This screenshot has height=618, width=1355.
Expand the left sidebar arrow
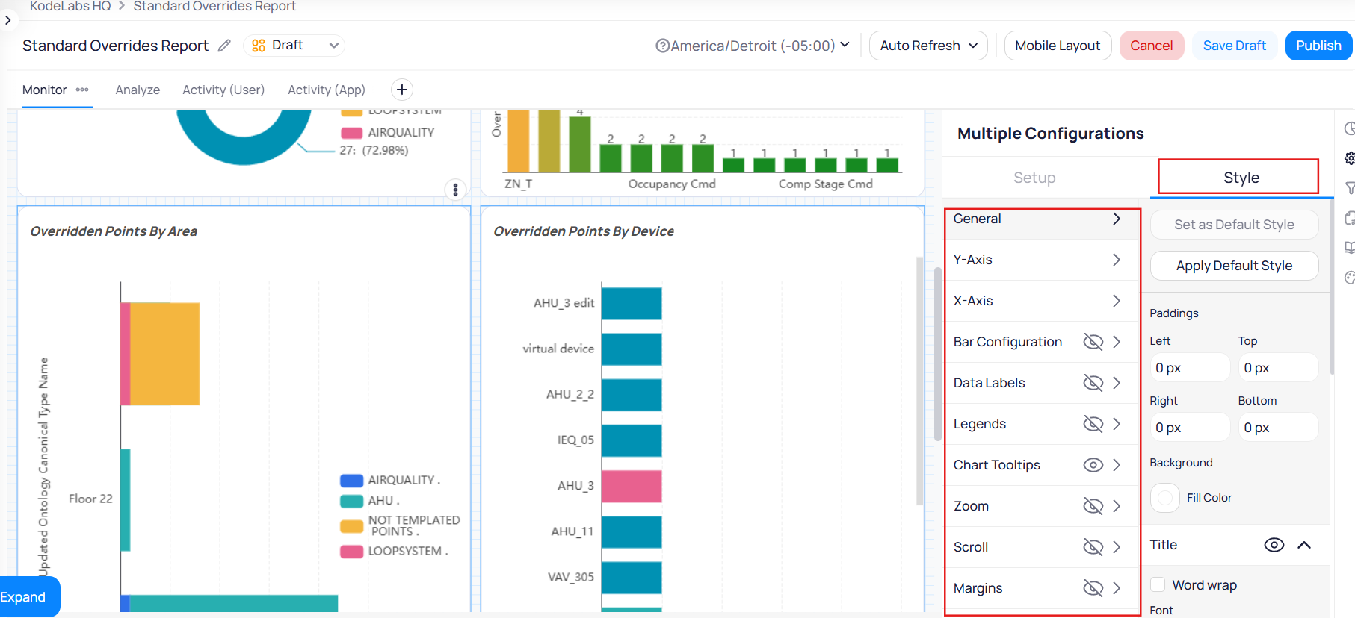(x=7, y=20)
